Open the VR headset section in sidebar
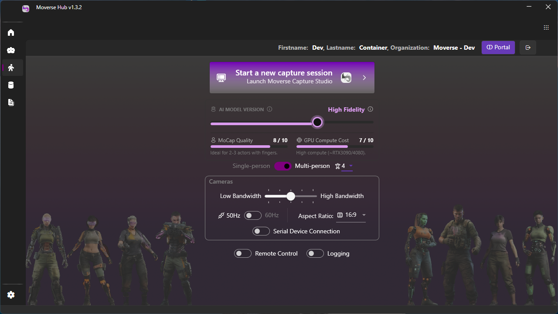The width and height of the screenshot is (558, 314). point(11,50)
